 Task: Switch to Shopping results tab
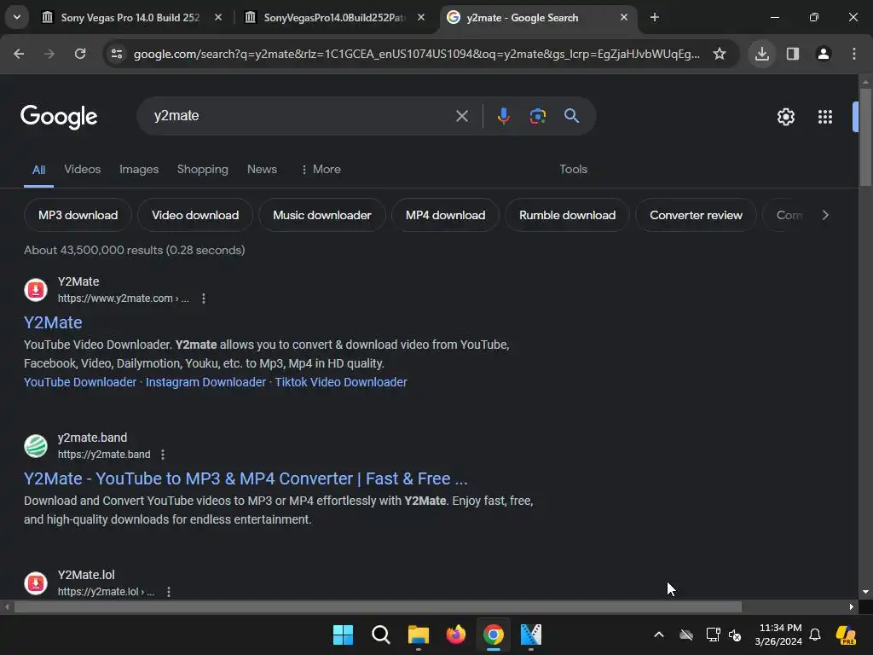203,170
